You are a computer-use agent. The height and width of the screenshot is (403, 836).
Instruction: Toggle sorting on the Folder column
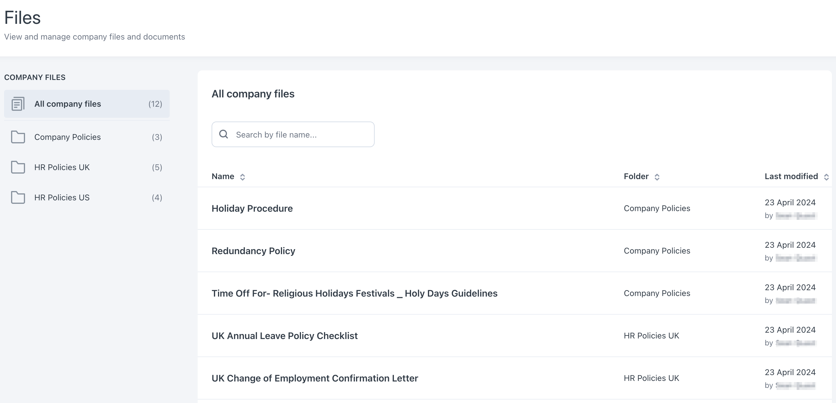click(x=658, y=177)
